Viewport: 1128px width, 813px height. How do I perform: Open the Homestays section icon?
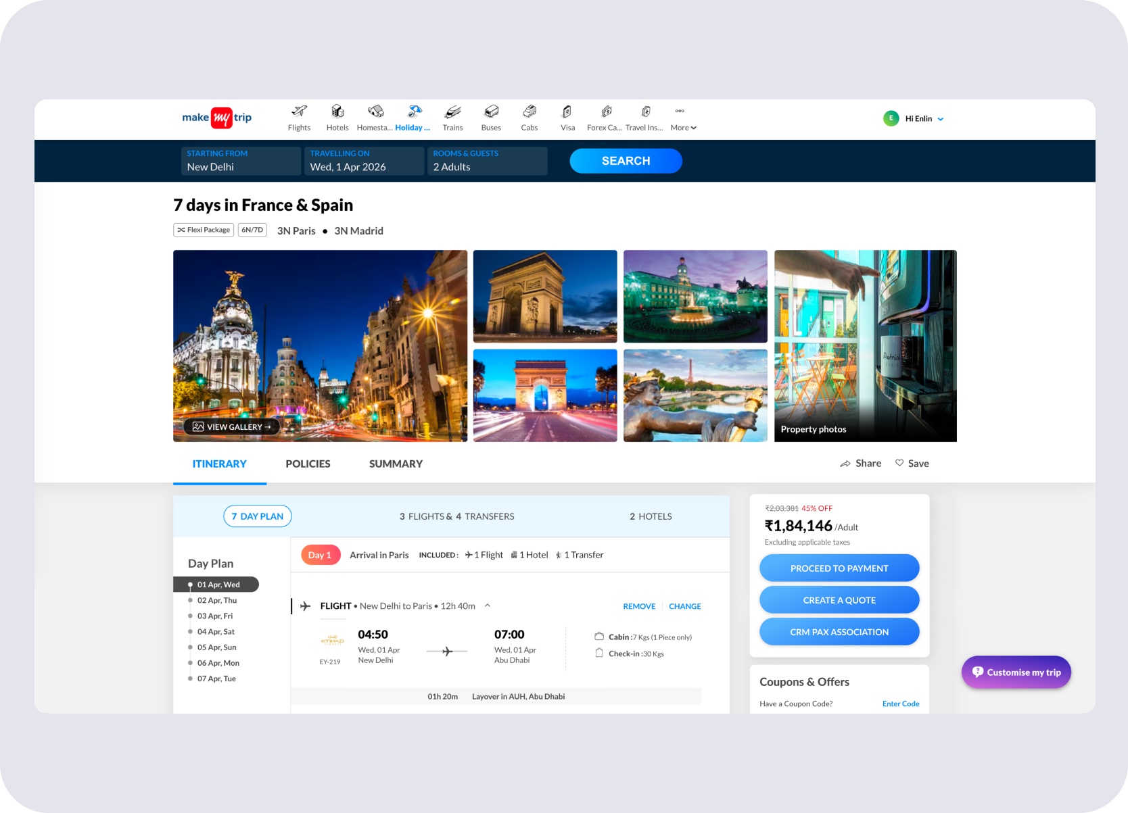375,112
